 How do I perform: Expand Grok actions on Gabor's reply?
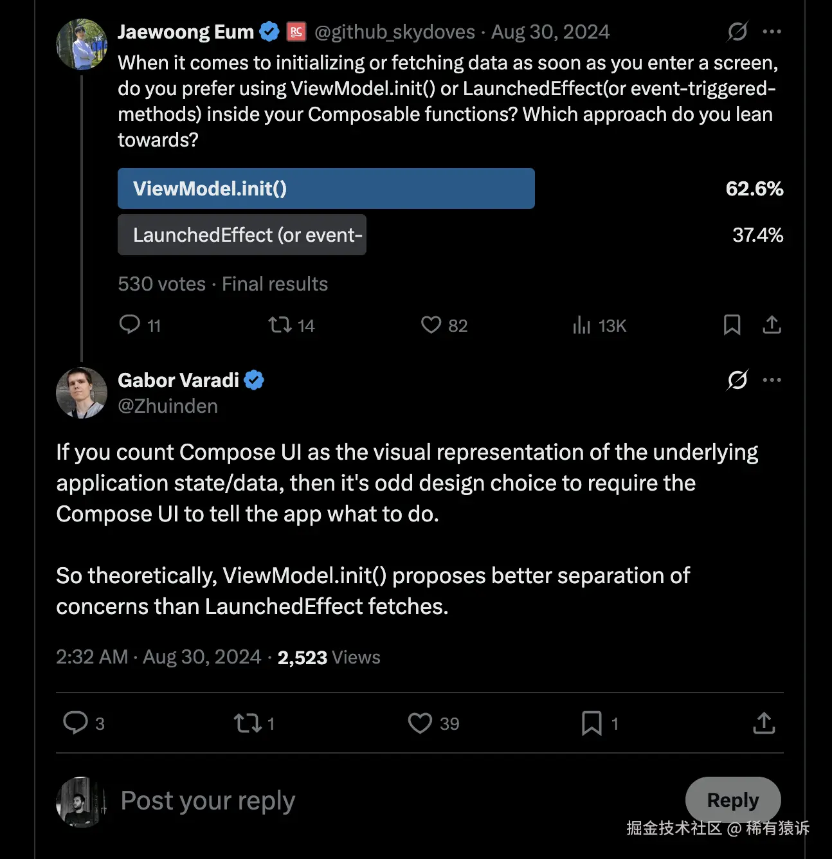[x=737, y=379]
